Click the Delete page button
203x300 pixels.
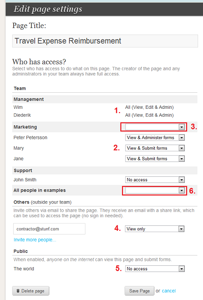31,291
